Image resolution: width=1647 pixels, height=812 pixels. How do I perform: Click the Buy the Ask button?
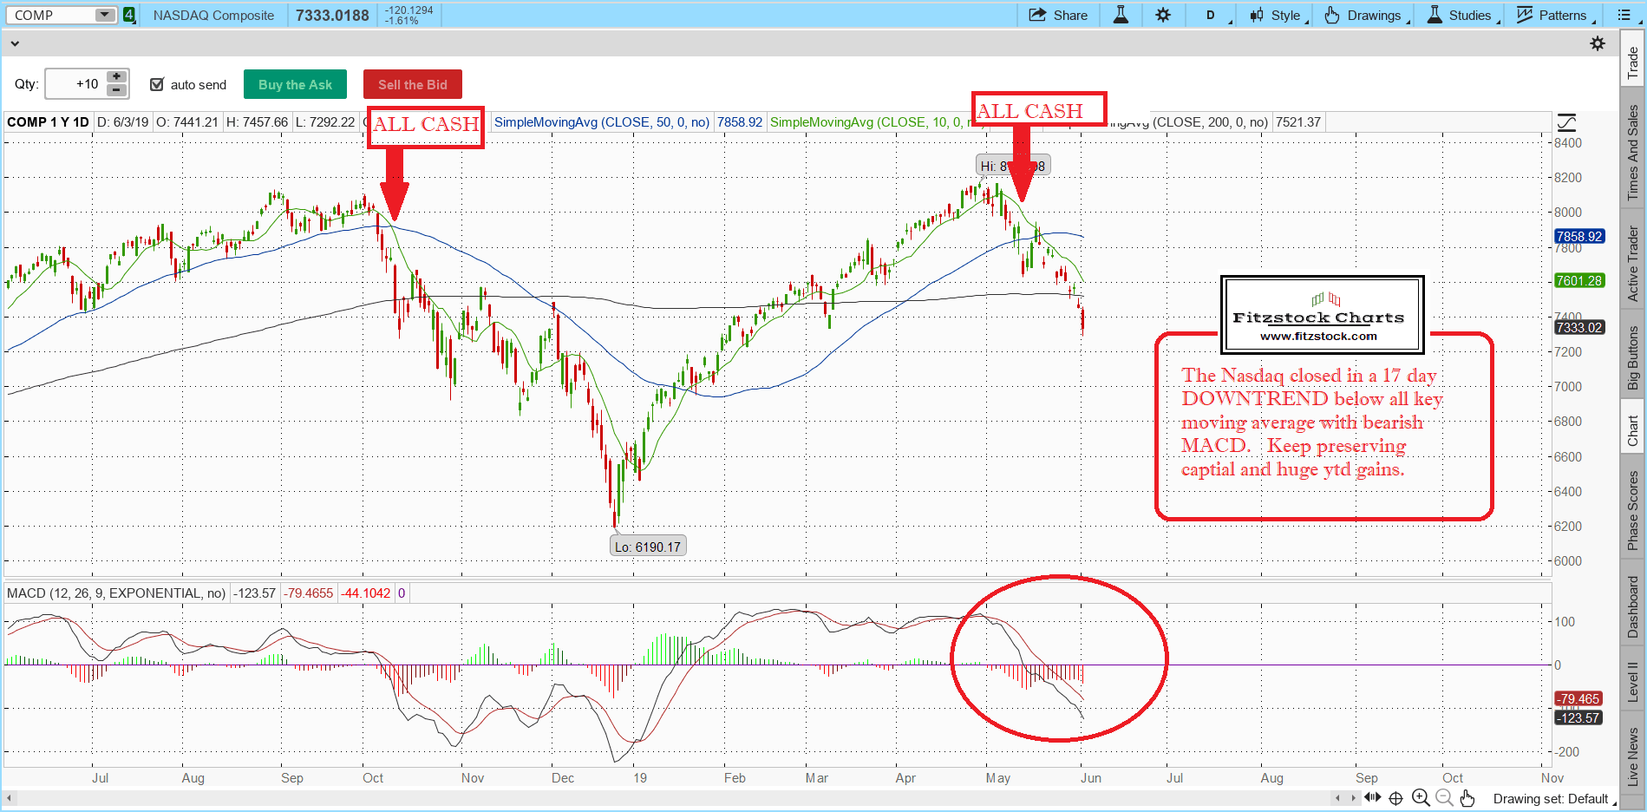(295, 84)
